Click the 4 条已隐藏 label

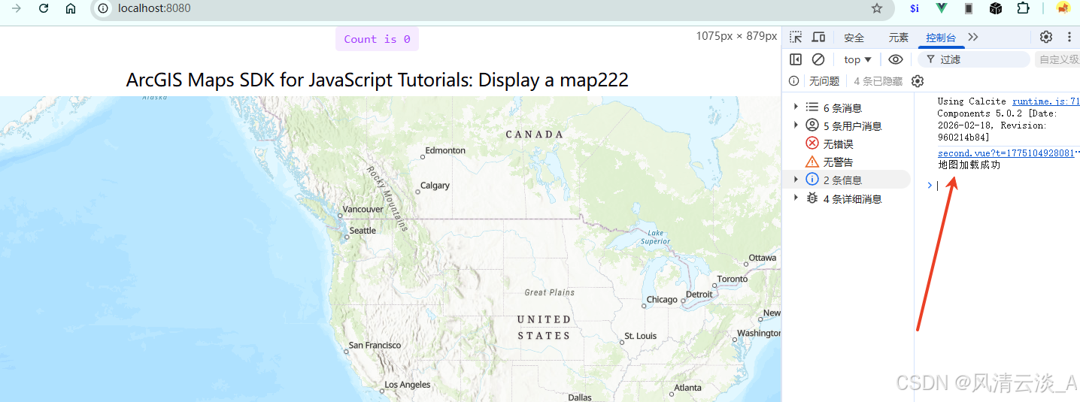coord(878,81)
